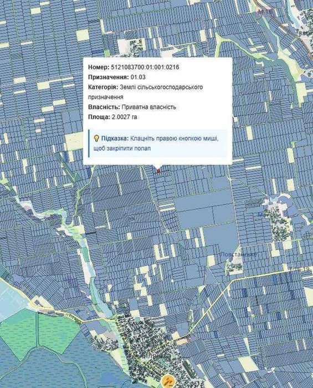Image resolution: width=313 pixels, height=388 pixels.
Task: Click the Площа value 2.0027 га
Action: (x=124, y=117)
